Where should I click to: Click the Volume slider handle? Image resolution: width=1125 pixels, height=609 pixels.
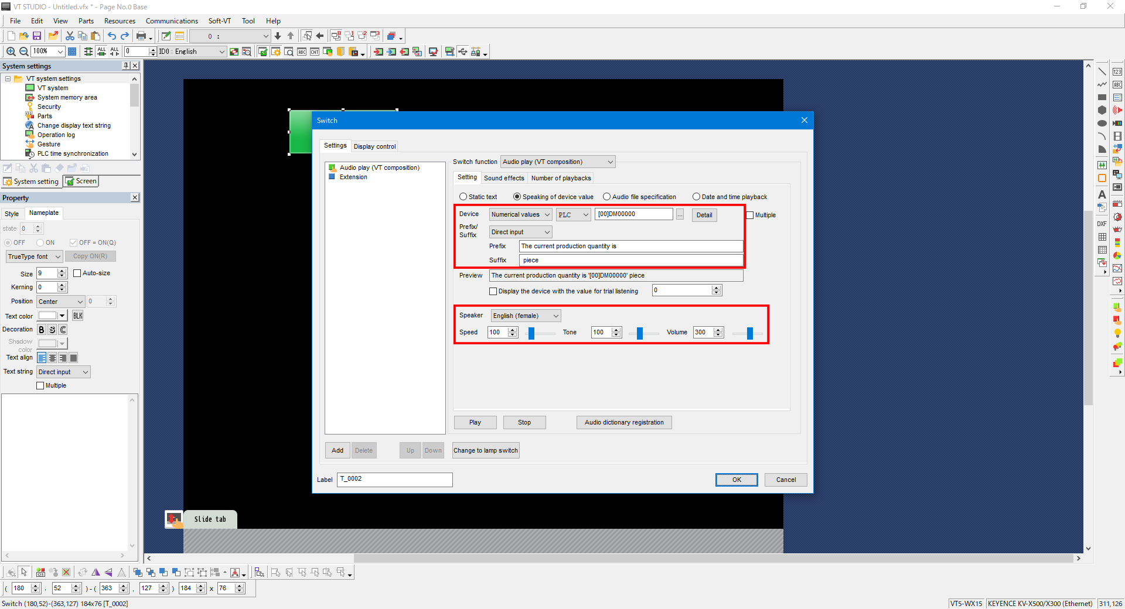pos(749,333)
